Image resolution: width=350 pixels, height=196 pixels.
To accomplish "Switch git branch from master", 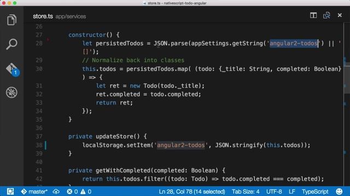I will (x=34, y=191).
